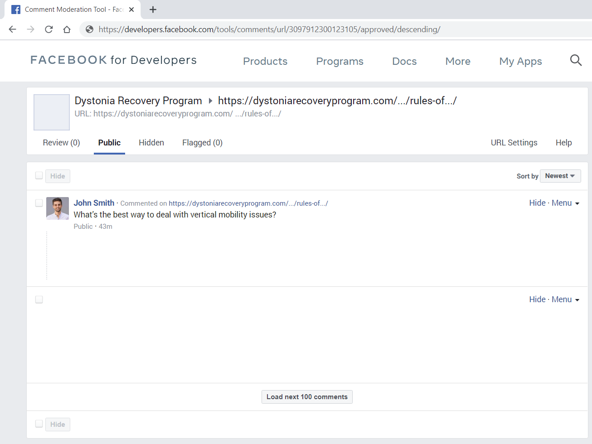Click the browser address bar

pos(335,29)
